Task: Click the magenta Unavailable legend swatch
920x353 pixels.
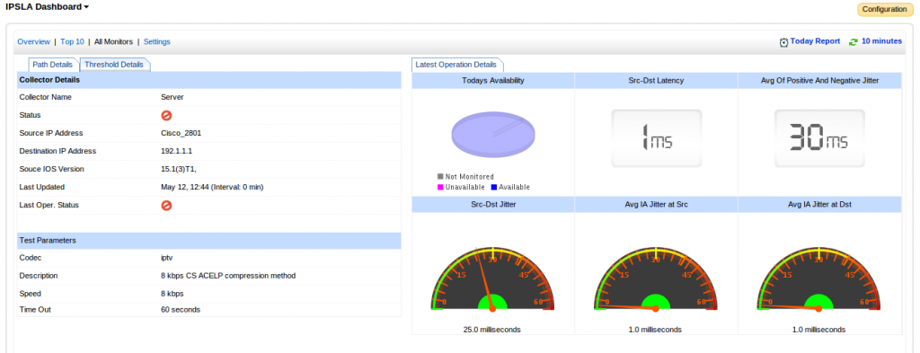Action: coord(440,187)
